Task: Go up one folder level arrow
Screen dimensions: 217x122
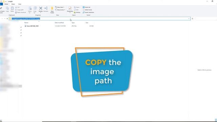Action: pyautogui.click(x=7, y=19)
